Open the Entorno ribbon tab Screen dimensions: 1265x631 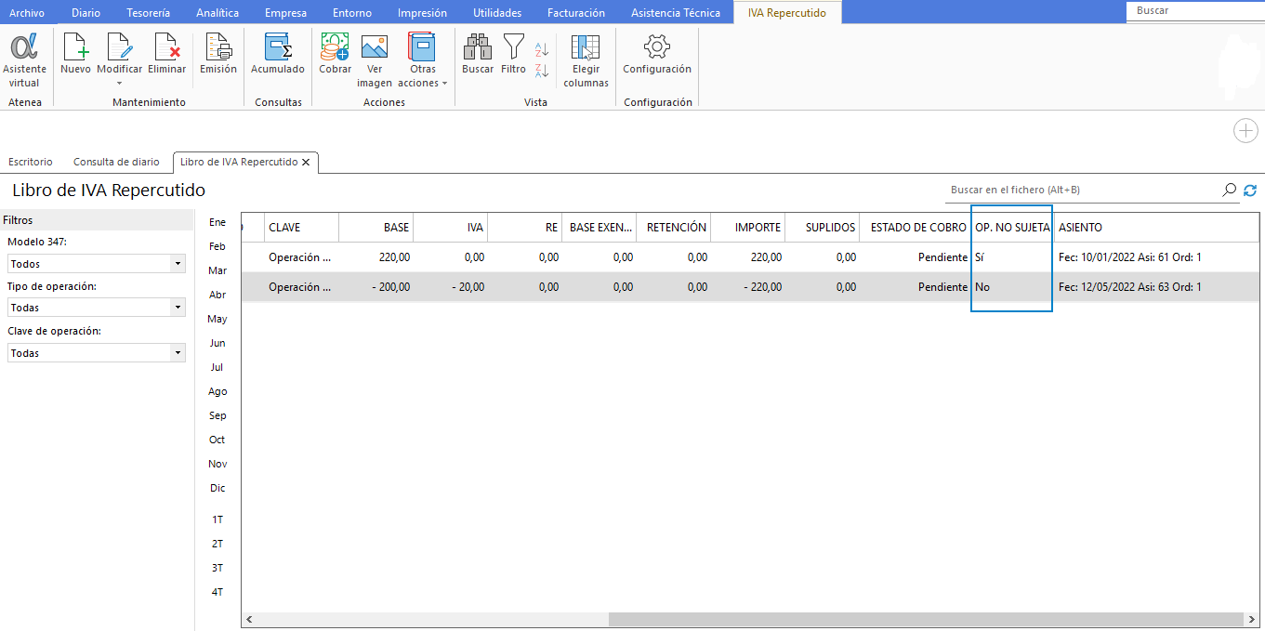pyautogui.click(x=352, y=13)
